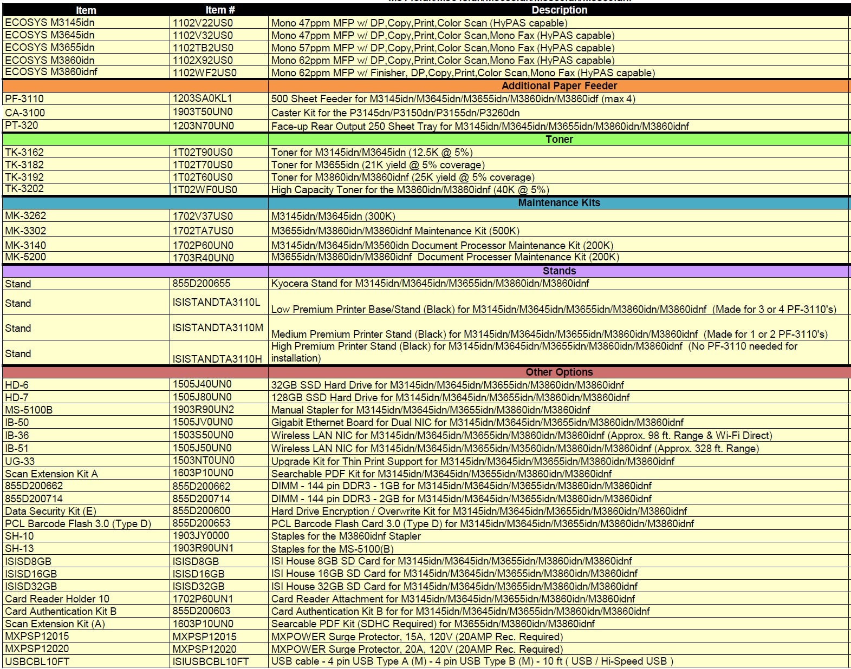Click the orange Additional Paper Feeder section header
Screen dimensions: 851x669
[558, 86]
